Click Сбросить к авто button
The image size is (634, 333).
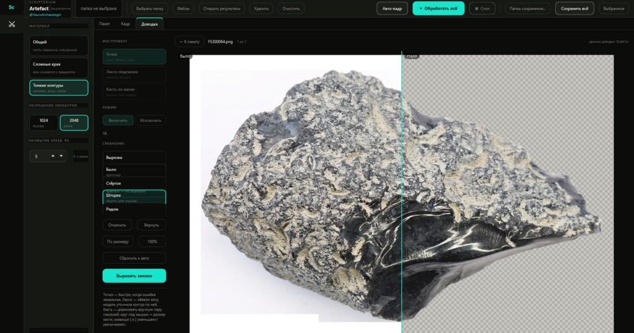(x=134, y=258)
